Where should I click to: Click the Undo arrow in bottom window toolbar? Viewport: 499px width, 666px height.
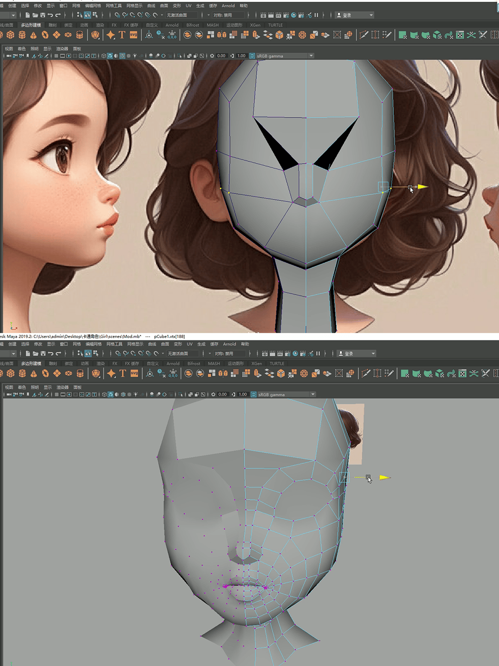point(50,354)
